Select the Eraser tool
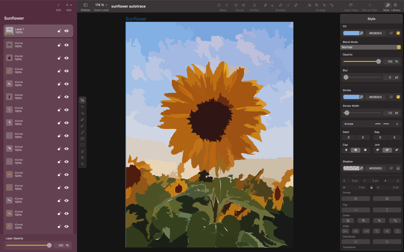Image resolution: width=404 pixels, height=252 pixels. tap(82, 151)
